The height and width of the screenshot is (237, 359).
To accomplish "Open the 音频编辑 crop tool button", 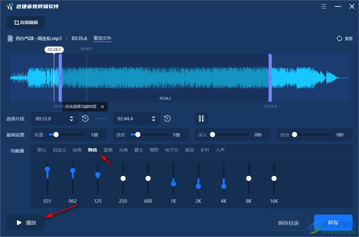I will click(x=26, y=22).
